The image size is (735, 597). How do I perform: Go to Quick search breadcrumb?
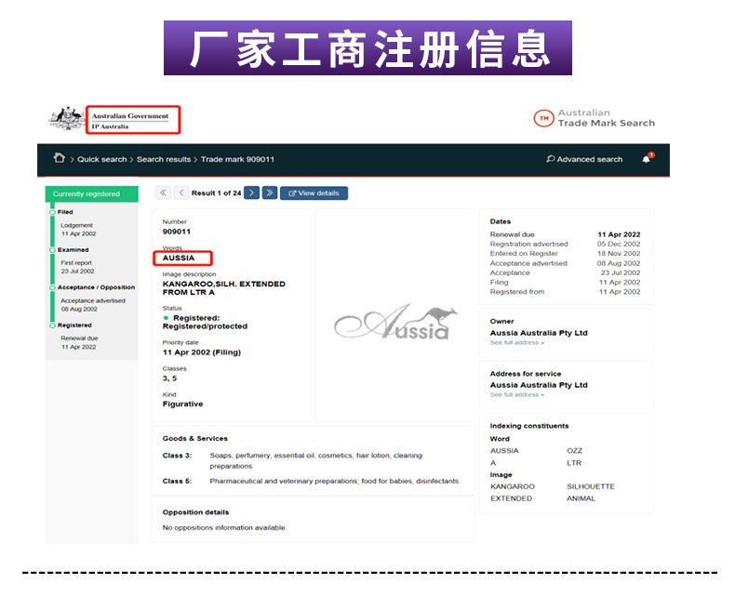pos(101,159)
